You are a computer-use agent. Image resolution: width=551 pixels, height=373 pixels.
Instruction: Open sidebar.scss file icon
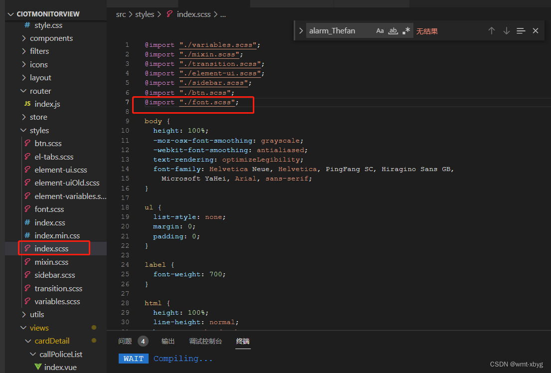[x=27, y=275]
